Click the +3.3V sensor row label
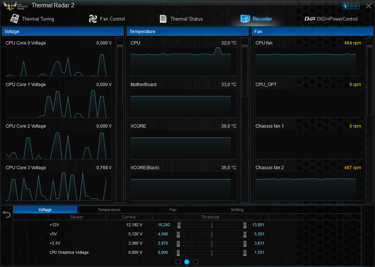The width and height of the screenshot is (375, 267). (x=55, y=243)
